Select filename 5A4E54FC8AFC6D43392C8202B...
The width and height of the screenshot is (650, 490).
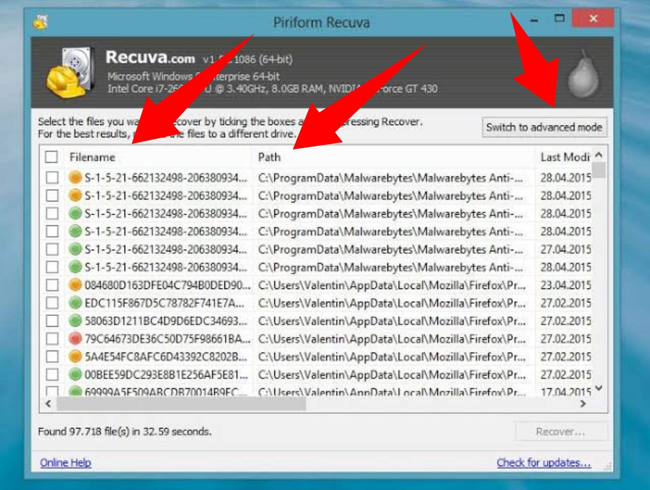coord(166,357)
